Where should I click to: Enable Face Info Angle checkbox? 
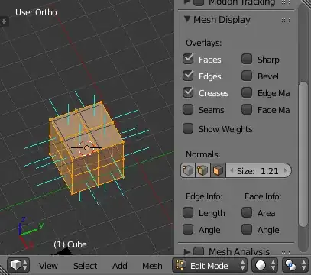click(247, 229)
